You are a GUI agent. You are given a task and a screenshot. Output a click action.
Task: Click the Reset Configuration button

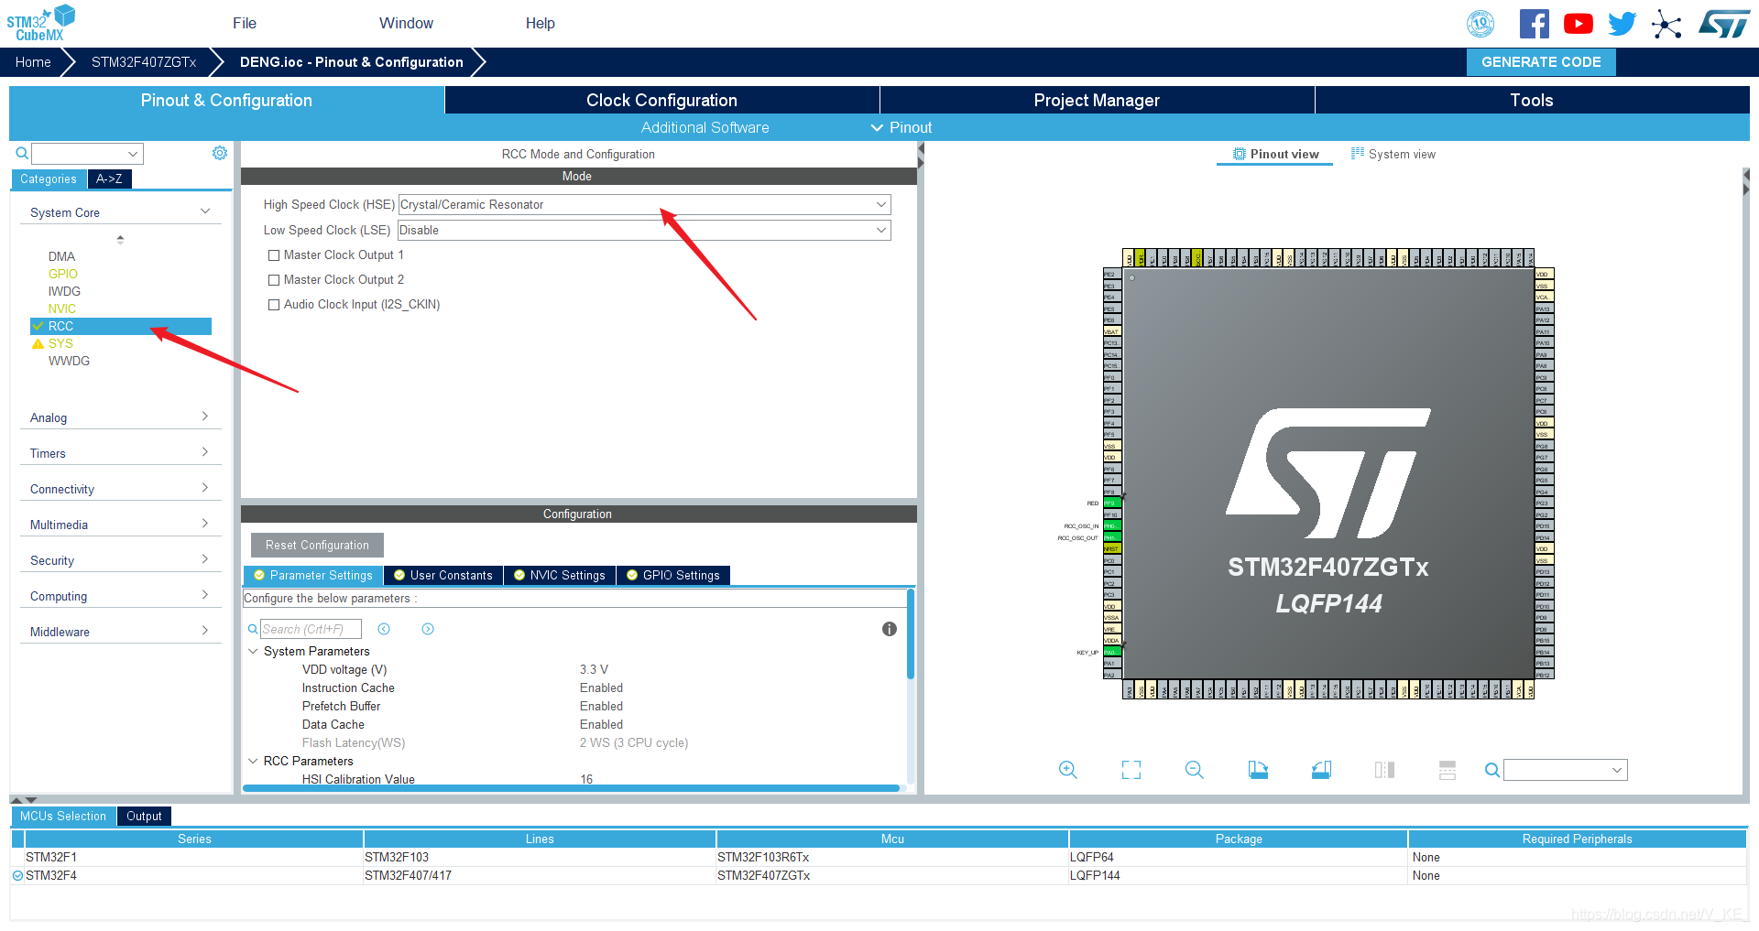point(317,545)
